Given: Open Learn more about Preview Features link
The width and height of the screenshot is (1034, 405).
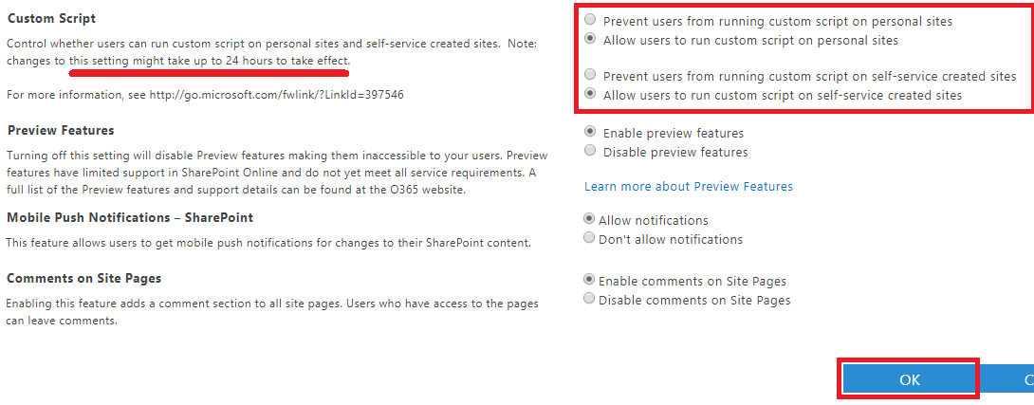Looking at the screenshot, I should tap(689, 186).
